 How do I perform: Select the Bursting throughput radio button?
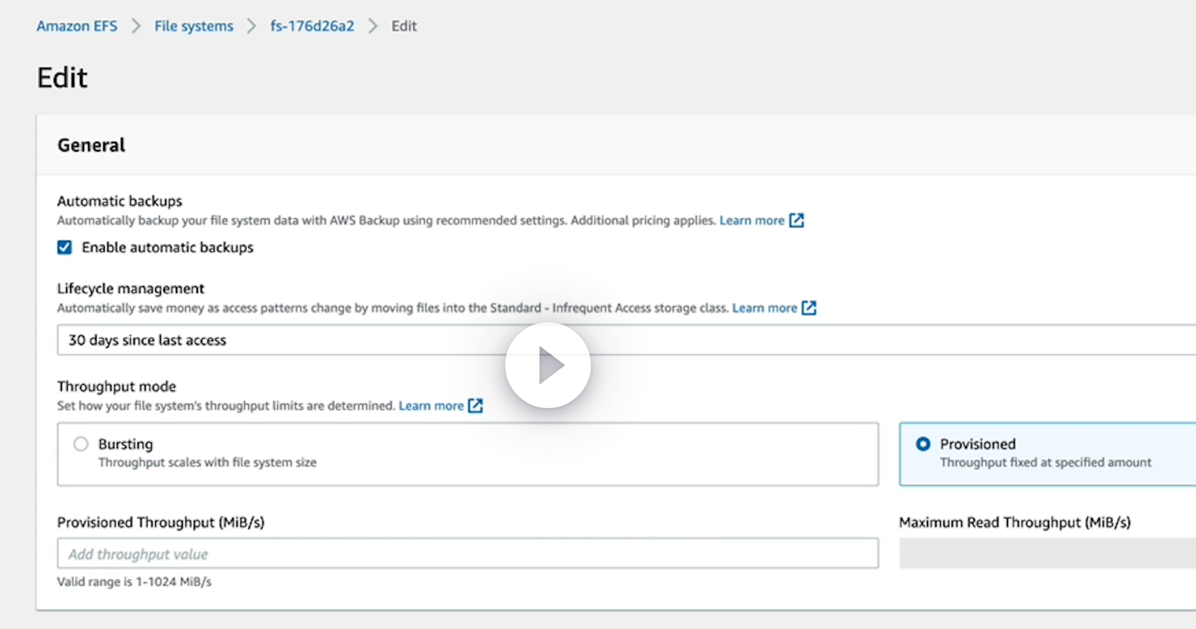(x=81, y=444)
